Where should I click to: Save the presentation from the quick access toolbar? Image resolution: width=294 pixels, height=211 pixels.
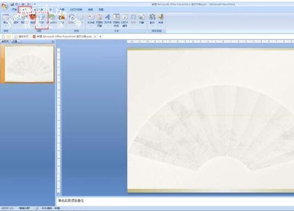tap(12, 4)
